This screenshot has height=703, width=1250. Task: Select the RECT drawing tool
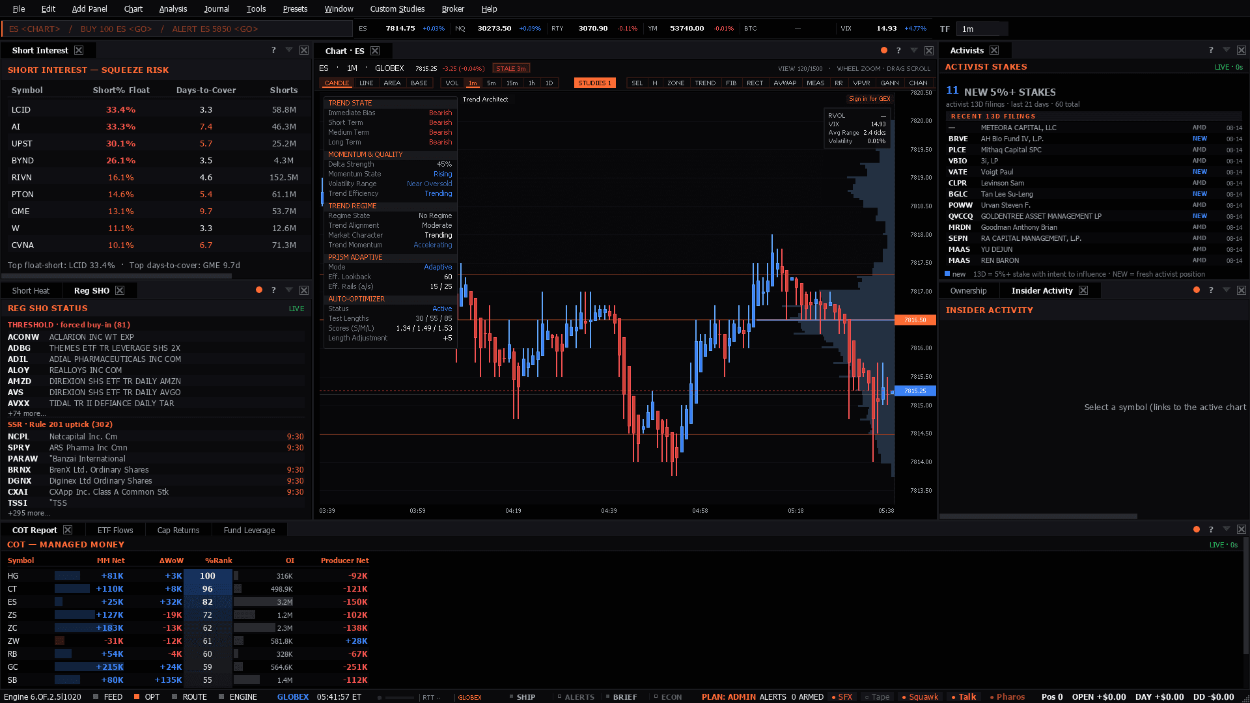755,83
